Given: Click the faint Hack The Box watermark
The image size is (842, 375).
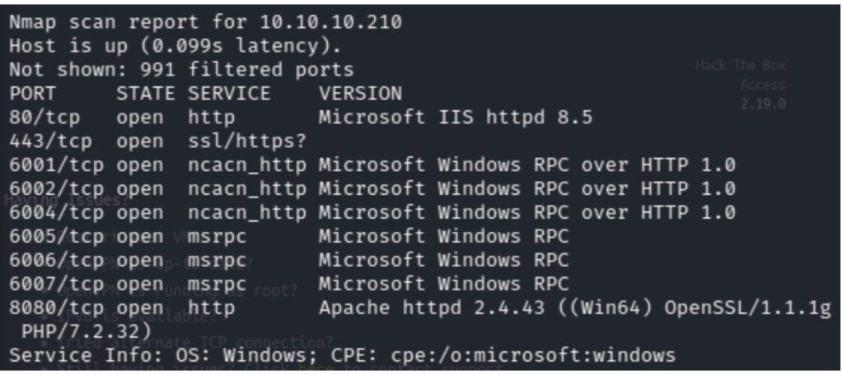Looking at the screenshot, I should pos(740,66).
